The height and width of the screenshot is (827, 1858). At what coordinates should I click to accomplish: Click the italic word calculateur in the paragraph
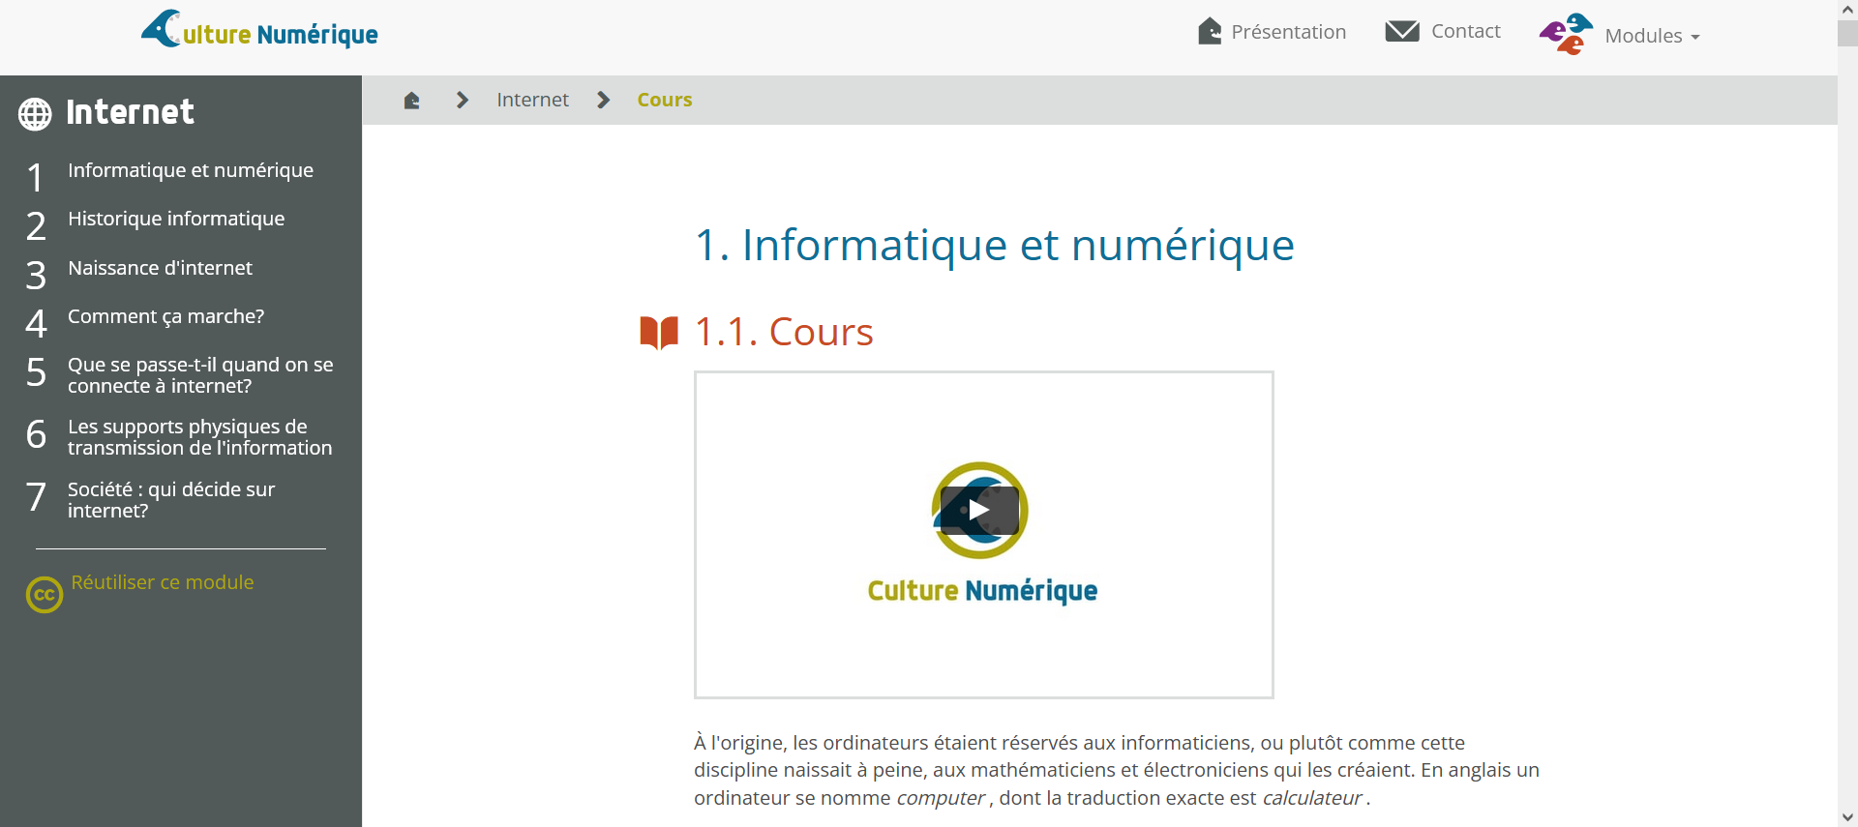tap(1312, 798)
